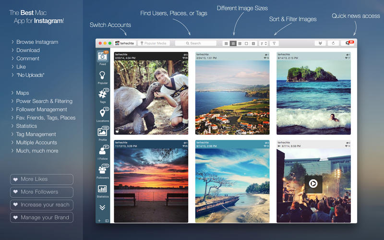Viewport: 384px width, 240px height.
Task: Go to Locations in the sidebar
Action: [x=103, y=114]
